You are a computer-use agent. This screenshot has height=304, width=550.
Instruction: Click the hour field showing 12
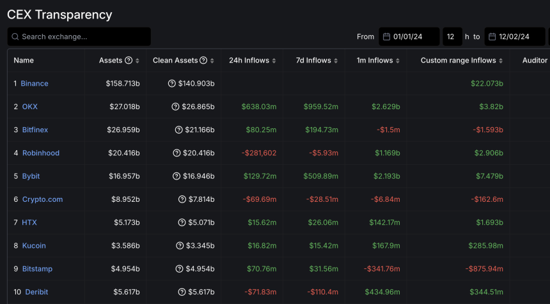click(452, 37)
